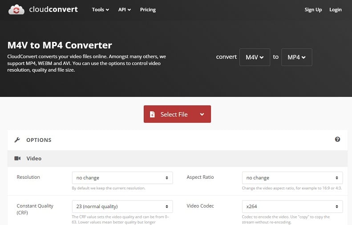Click the Video Codec label

point(200,206)
